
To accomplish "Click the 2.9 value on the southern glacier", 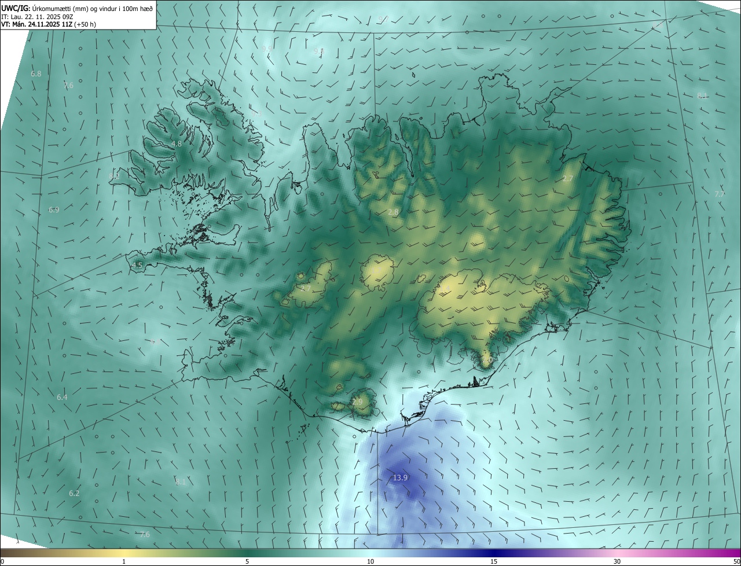I will (x=357, y=402).
